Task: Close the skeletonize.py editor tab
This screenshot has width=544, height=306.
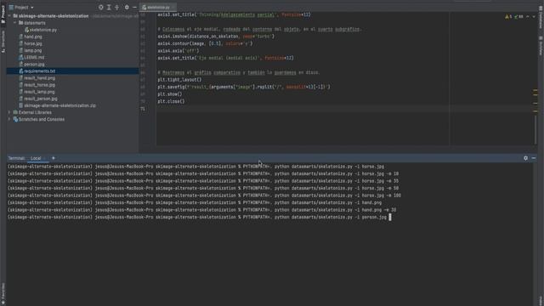Action: pos(173,8)
